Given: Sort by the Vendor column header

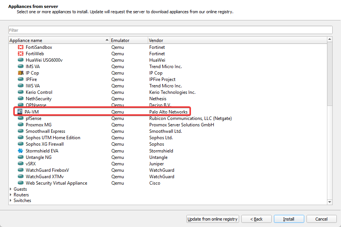Looking at the screenshot, I should pos(237,40).
